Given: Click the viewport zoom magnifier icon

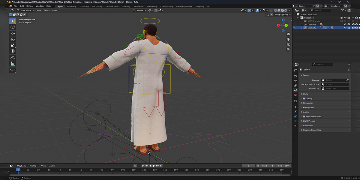Looking at the screenshot, I should 288,34.
